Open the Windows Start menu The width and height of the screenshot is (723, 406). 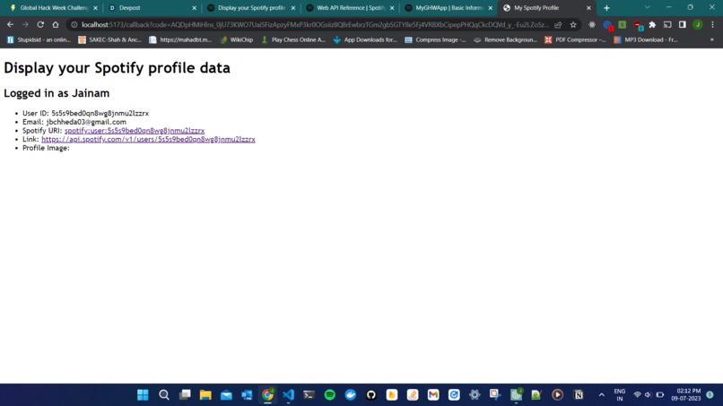(143, 395)
